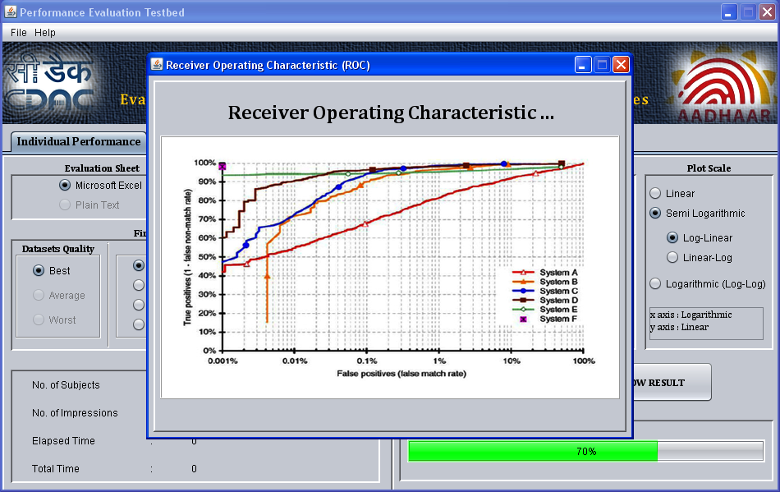Image resolution: width=780 pixels, height=492 pixels.
Task: Choose the Semi Logarithmic plot scale
Action: [x=656, y=214]
